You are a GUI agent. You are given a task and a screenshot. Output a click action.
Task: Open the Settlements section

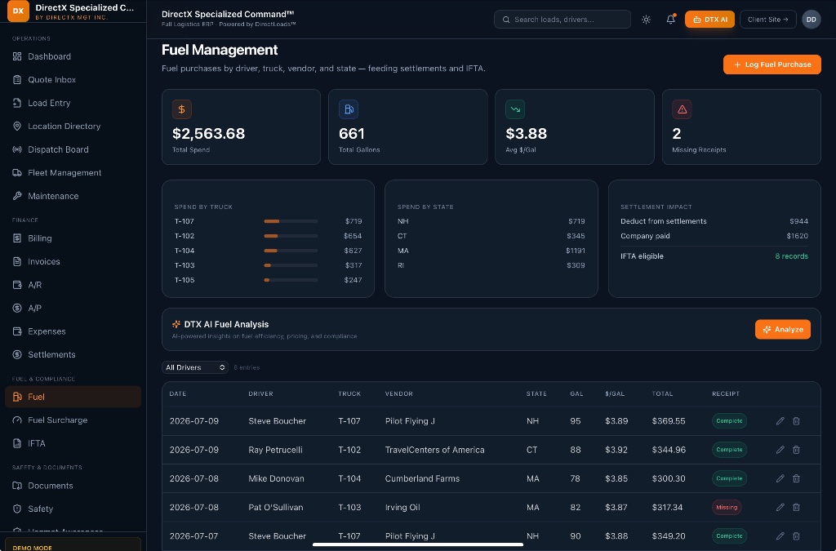click(x=73, y=355)
